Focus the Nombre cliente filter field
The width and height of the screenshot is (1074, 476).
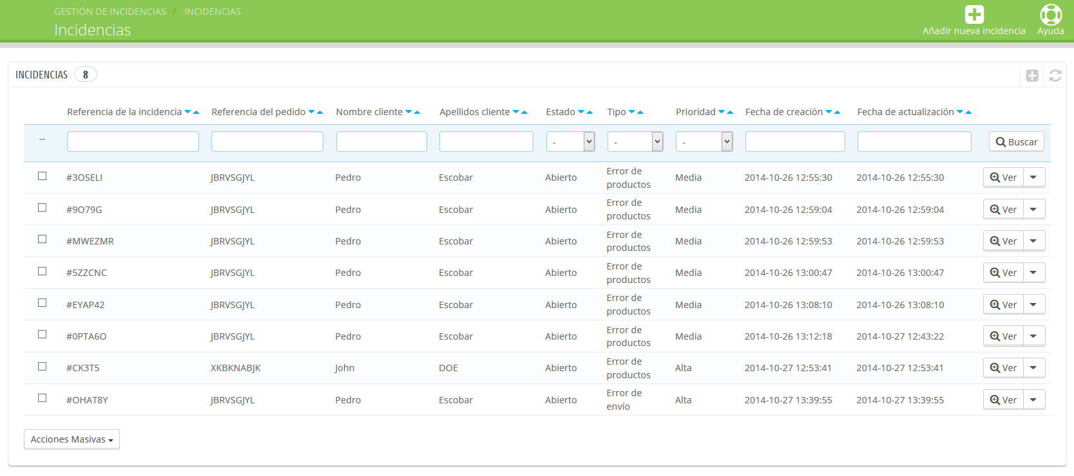coord(381,142)
